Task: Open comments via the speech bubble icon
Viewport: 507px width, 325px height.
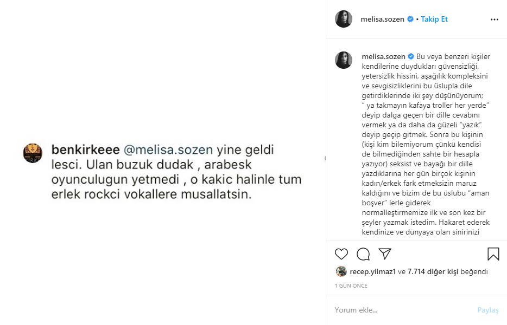Action: tap(363, 254)
